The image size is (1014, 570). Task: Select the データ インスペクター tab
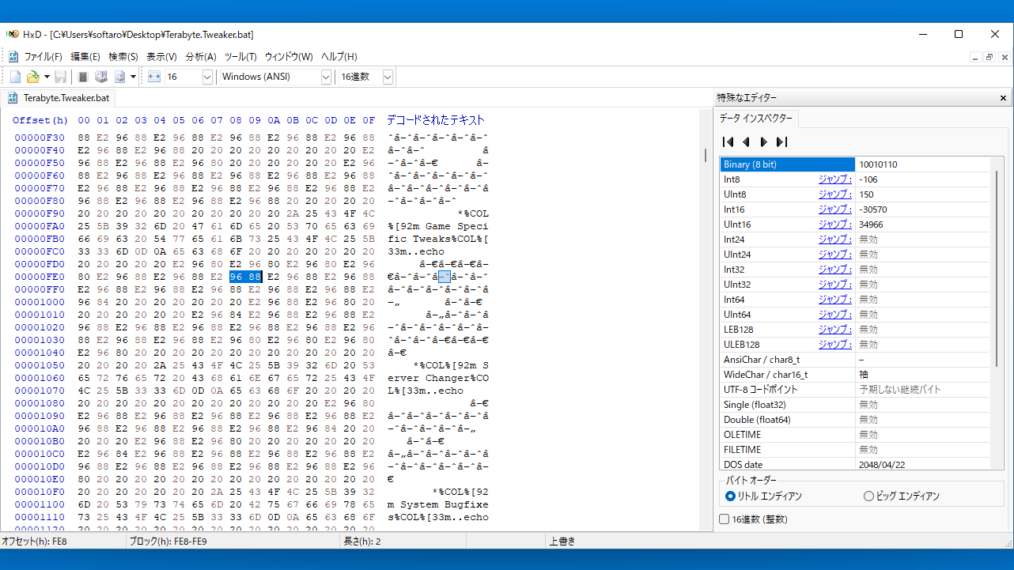[x=756, y=119]
